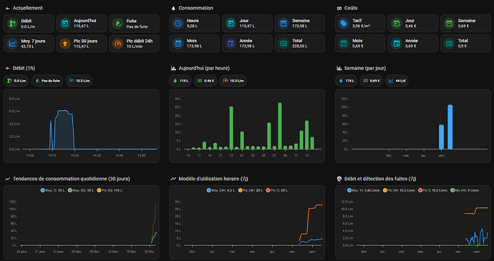The image size is (494, 261).
Task: Click the calendar icon on the Aujourd'hui tile
Action: tap(65, 24)
